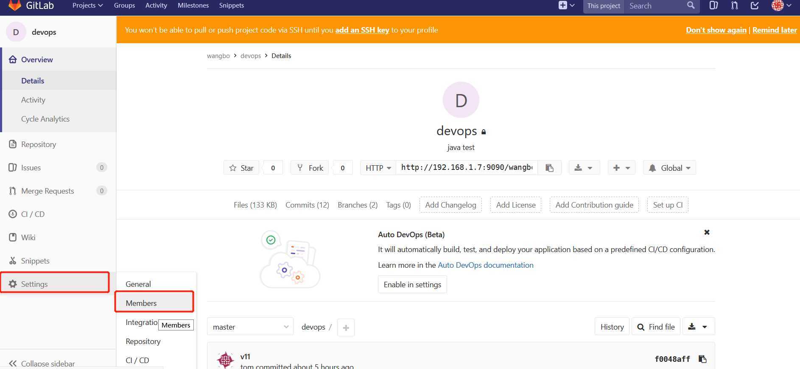Select Repository in the Settings flyout

(x=143, y=341)
